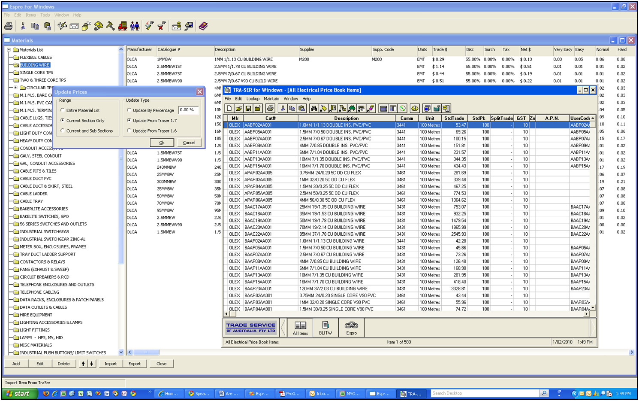Screen dimensions: 639x401
Task: Click the materials tree scrollbar down arrow
Action: click(x=121, y=352)
